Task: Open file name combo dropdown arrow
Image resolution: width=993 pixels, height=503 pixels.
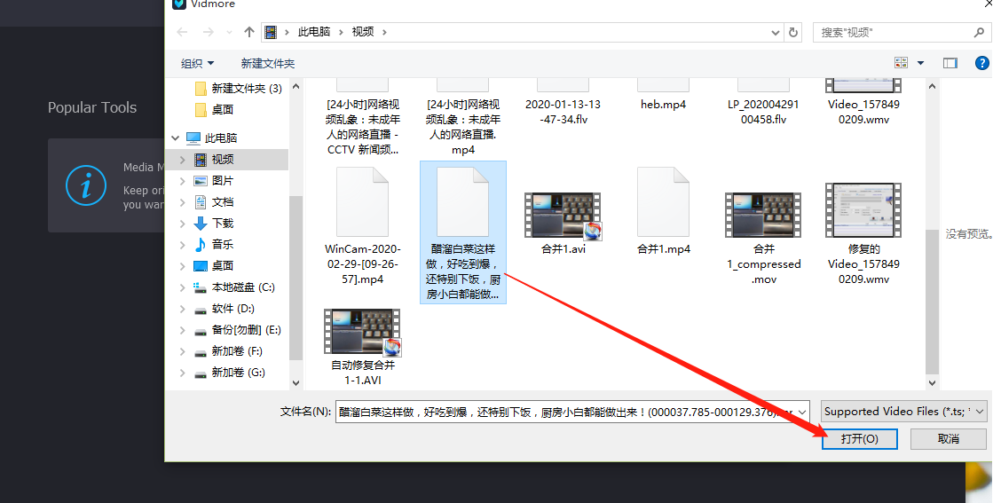Action: (x=801, y=412)
